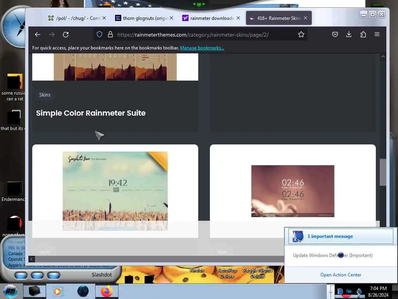This screenshot has width=398, height=299.
Task: Open the Manage bookmarks link
Action: pos(202,48)
